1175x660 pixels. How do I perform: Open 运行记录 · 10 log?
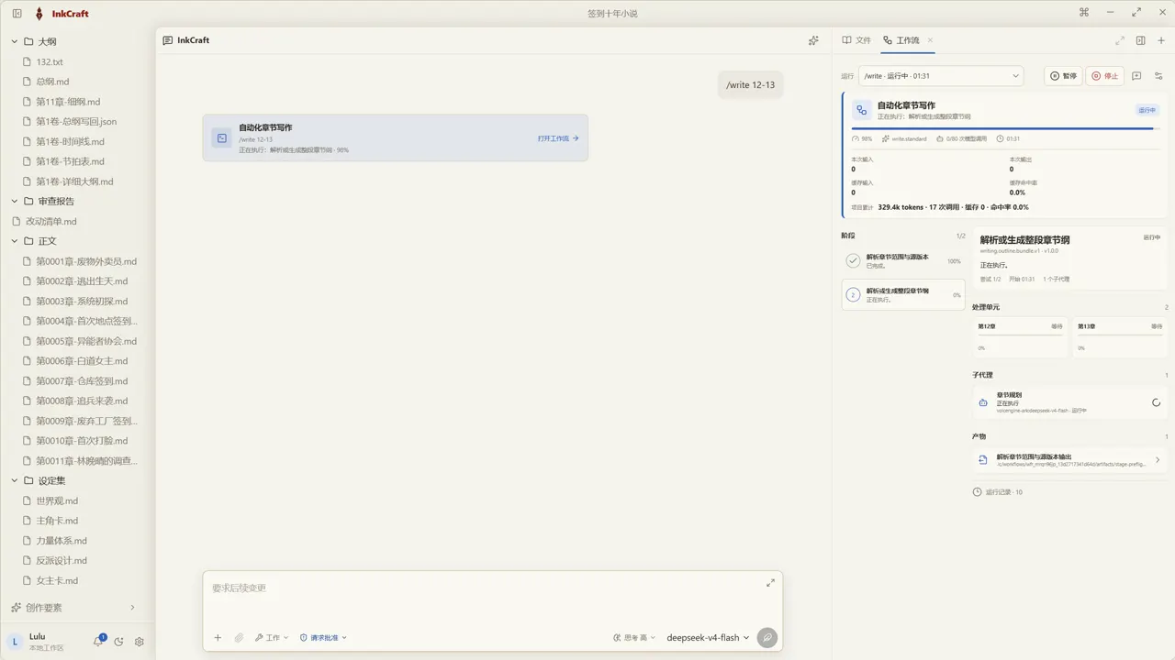998,492
